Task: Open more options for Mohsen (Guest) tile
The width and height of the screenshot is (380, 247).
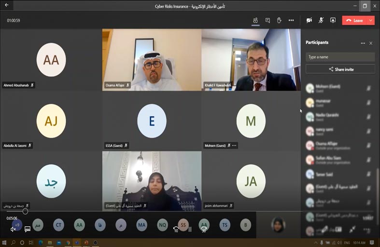Action: 234,145
